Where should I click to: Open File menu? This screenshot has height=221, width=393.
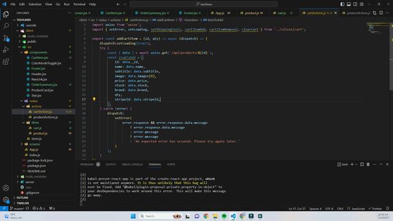[x=13, y=4]
